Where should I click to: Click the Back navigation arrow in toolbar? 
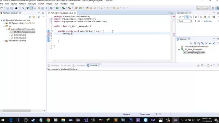click(118, 8)
